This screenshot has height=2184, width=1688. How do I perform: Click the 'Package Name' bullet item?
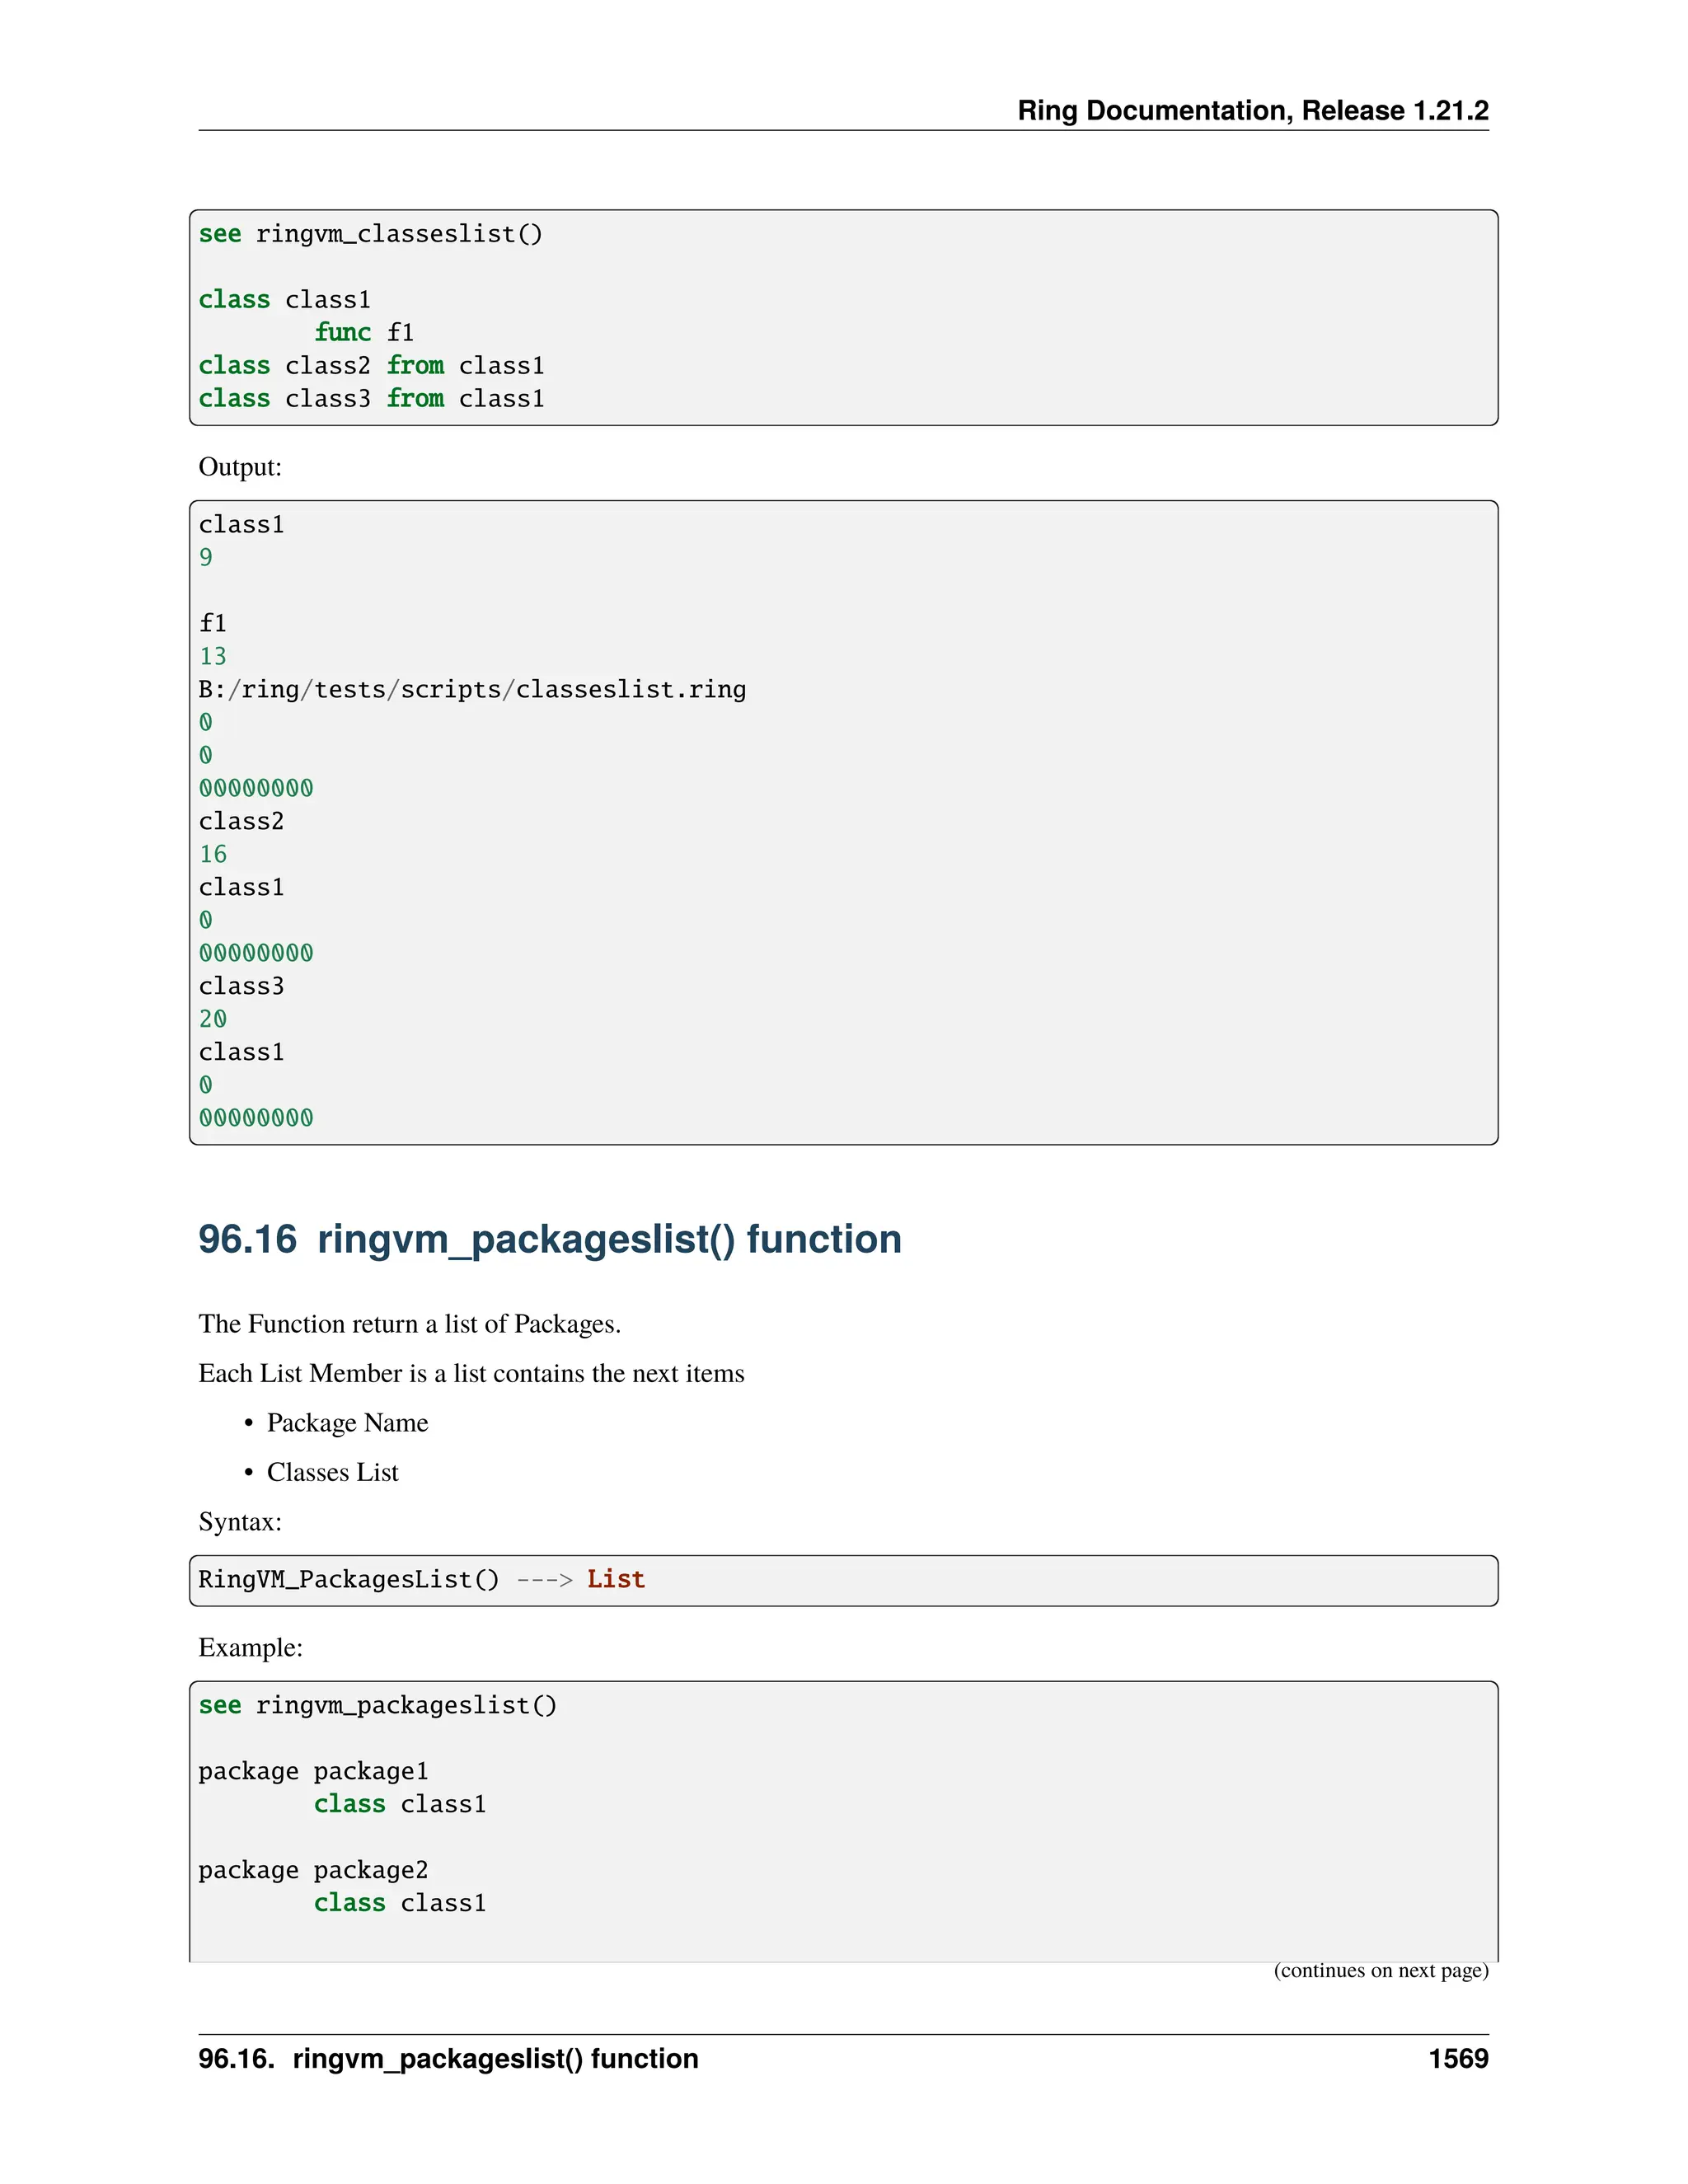click(x=347, y=1423)
